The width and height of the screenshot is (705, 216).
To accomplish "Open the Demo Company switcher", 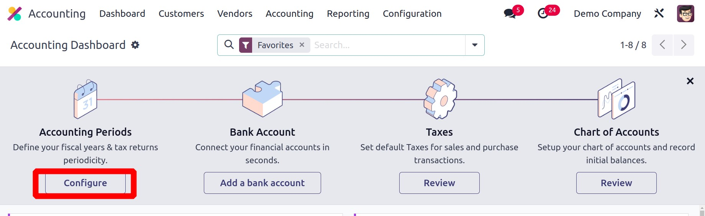I will (x=607, y=14).
